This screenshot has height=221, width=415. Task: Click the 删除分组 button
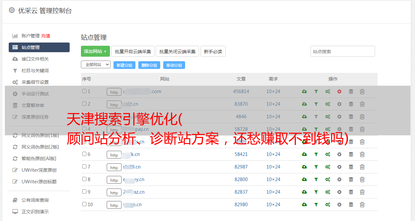click(x=149, y=65)
